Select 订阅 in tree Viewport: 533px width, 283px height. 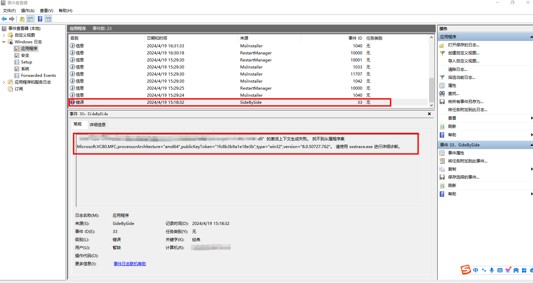(x=19, y=89)
